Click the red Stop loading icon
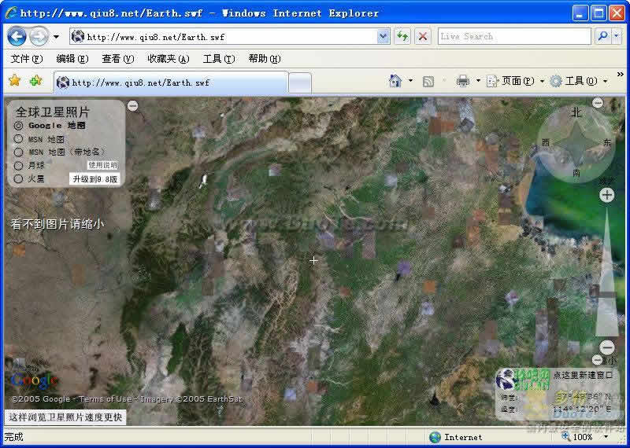Viewport: 630px width, 448px height. 423,37
